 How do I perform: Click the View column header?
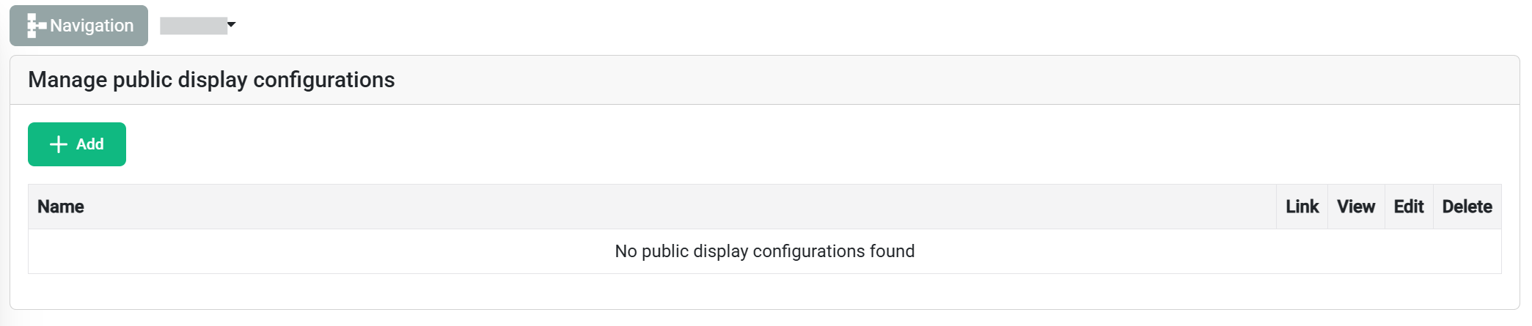(1355, 207)
